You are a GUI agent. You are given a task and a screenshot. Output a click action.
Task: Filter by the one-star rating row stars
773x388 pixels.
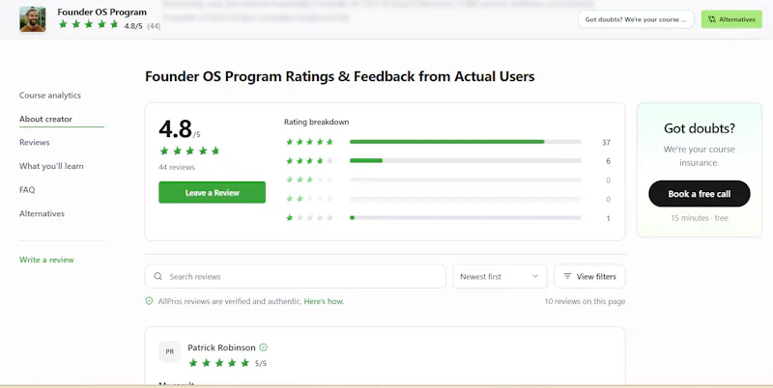(309, 217)
